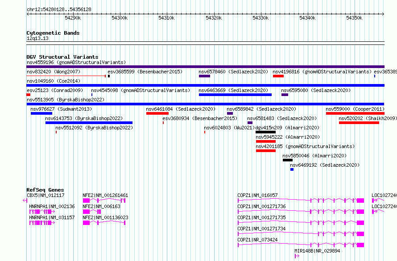Image resolution: width=397 pixels, height=261 pixels.
Task: Click esv25123 (Conrad2009) label
Action: point(55,90)
